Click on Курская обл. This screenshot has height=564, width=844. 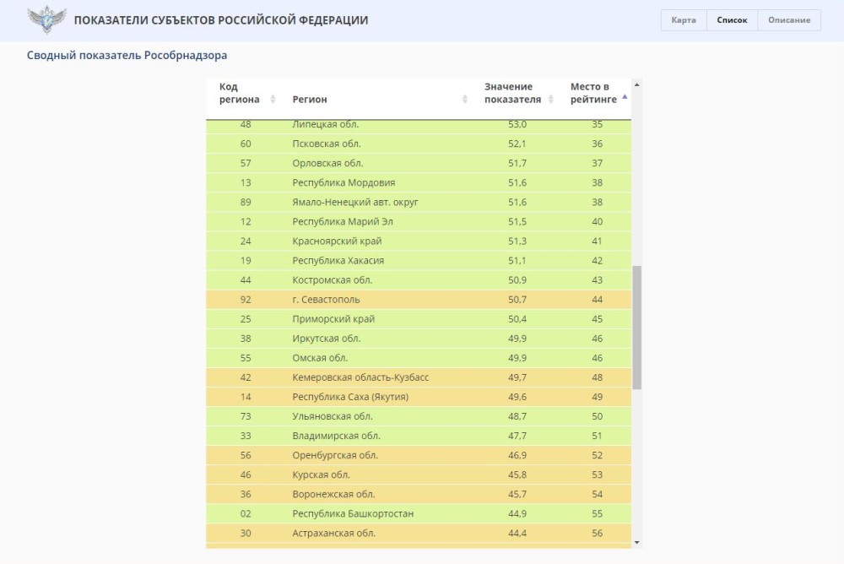[x=321, y=475]
